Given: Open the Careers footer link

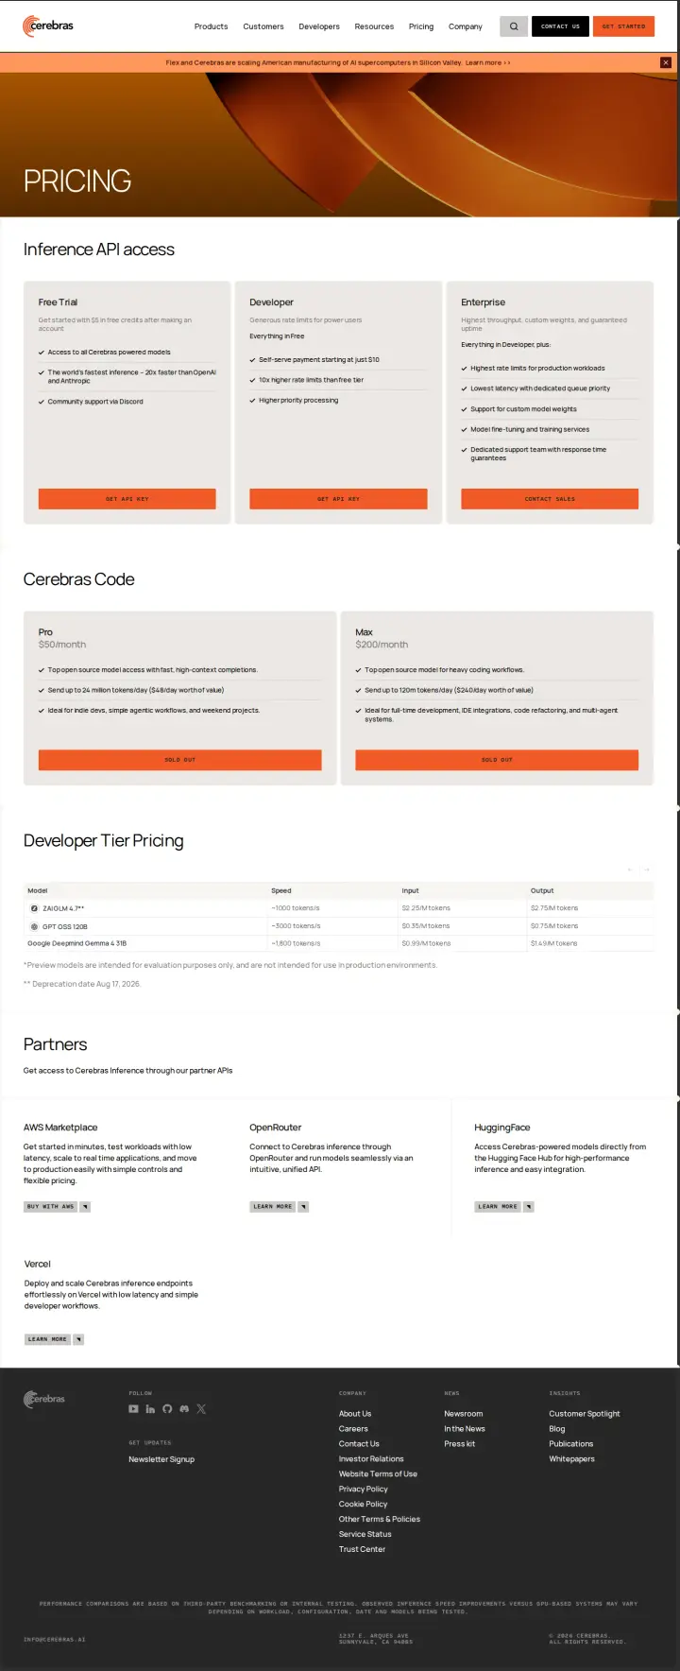Looking at the screenshot, I should pyautogui.click(x=353, y=1429).
